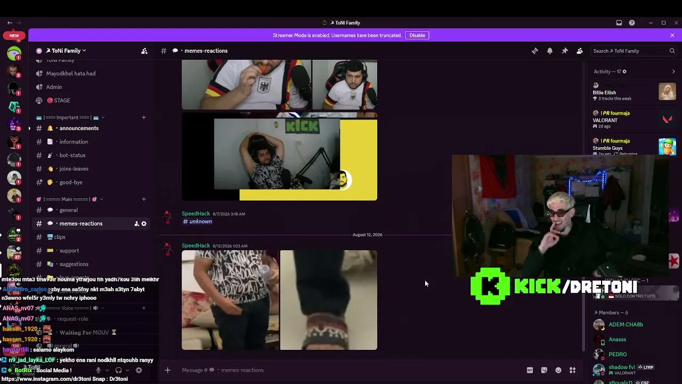Click the invite people icon beside ToNi Family

(144, 51)
